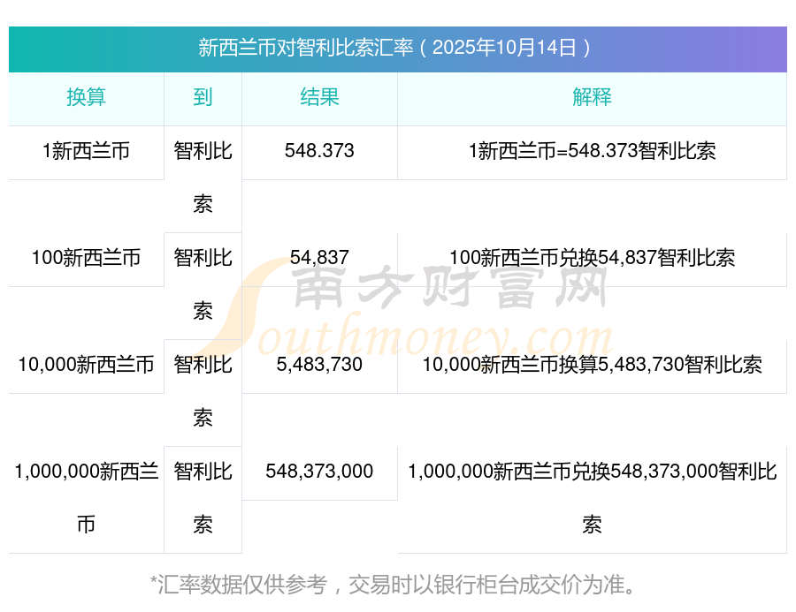Select the 54,837 result cell
The image size is (796, 612).
point(319,258)
